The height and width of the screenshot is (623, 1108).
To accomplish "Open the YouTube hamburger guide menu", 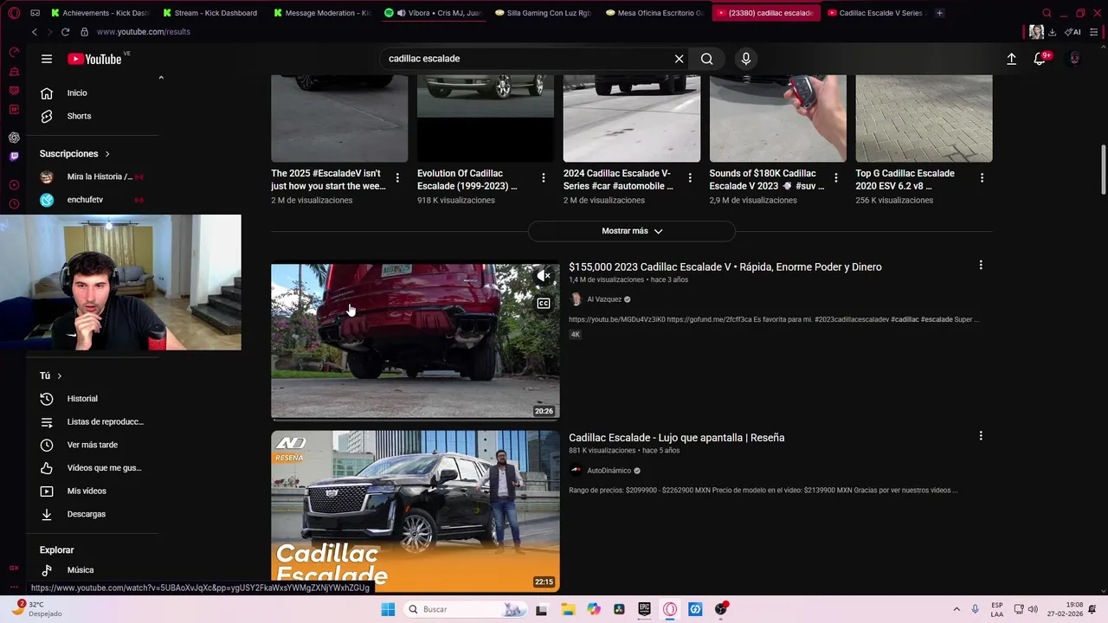I will 47,59.
